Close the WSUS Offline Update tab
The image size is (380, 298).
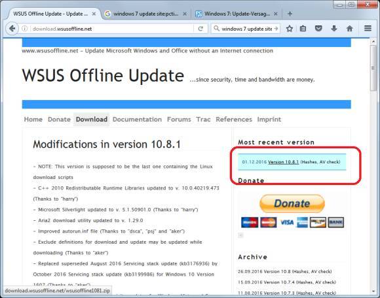94,14
